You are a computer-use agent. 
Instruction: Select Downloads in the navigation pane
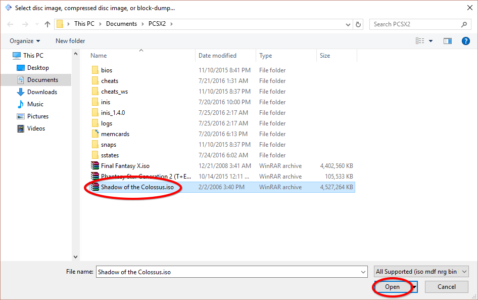pos(39,92)
